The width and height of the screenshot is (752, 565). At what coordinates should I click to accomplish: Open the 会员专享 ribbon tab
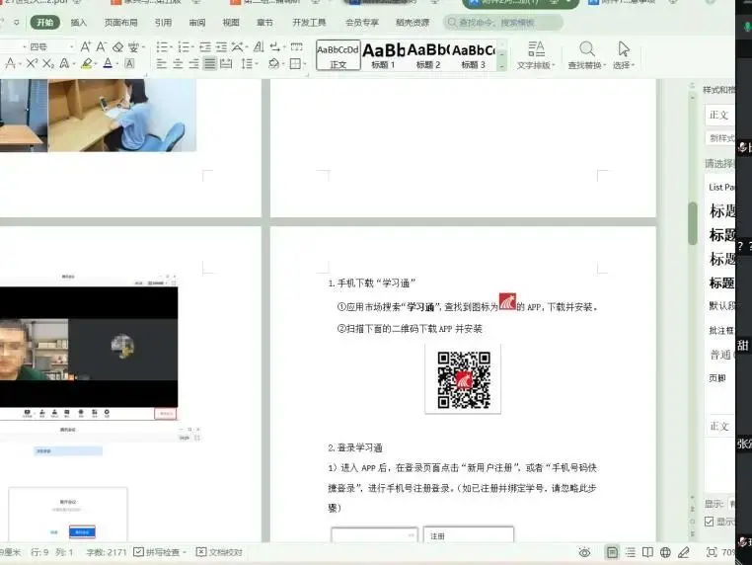pos(362,23)
